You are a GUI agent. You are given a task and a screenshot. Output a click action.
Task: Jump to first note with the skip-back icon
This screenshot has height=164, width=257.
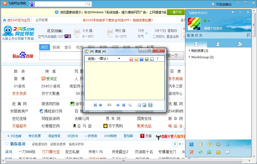point(95,105)
